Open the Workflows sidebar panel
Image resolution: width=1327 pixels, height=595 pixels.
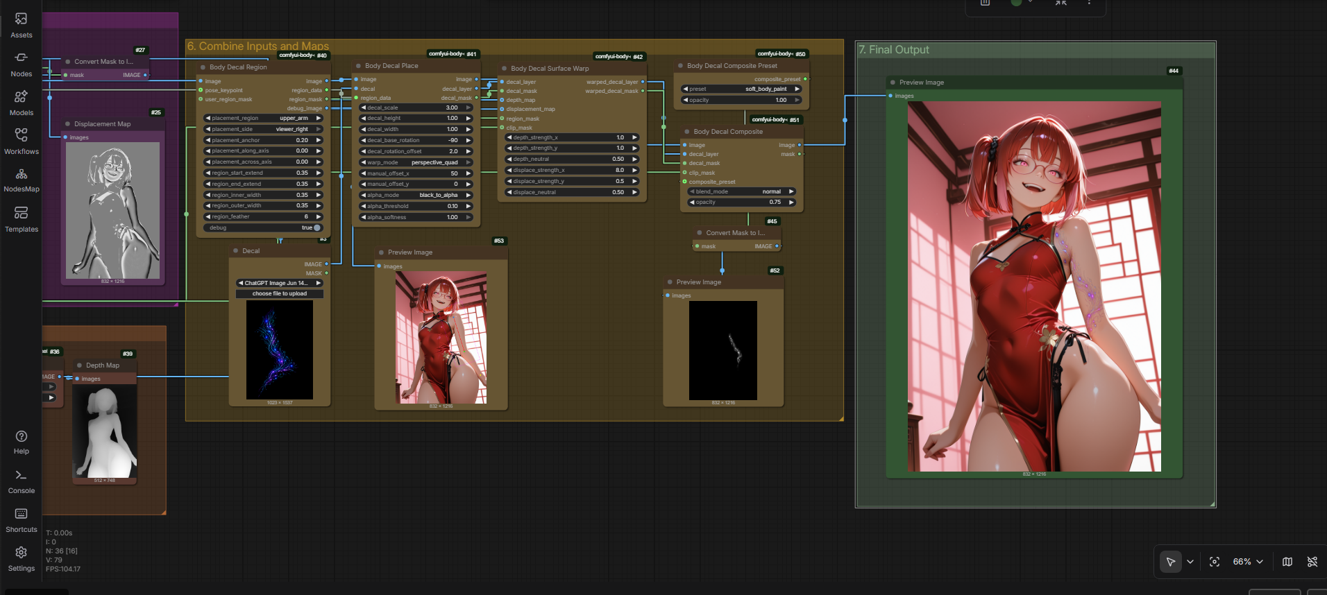pyautogui.click(x=21, y=141)
